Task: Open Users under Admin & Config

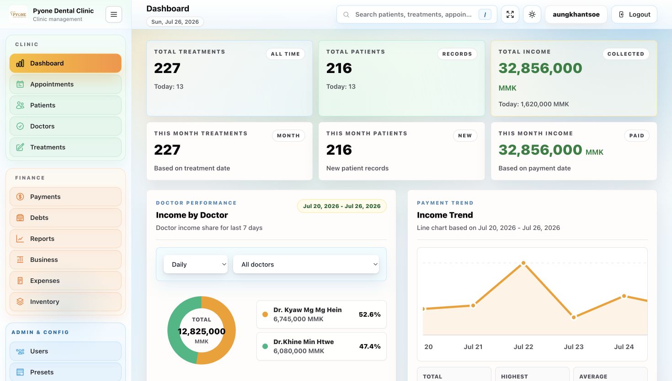Action: point(65,351)
